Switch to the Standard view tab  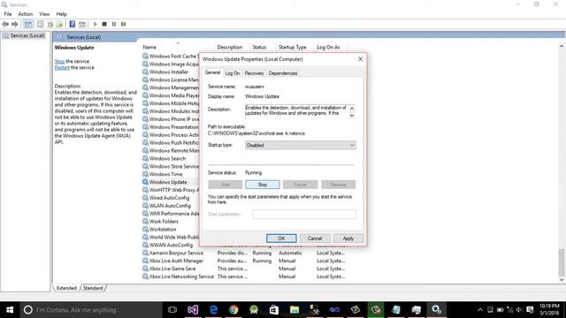click(x=93, y=288)
